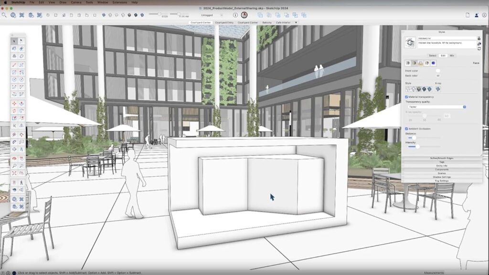Click the X-ray face style icon
Screen dimensions: 489x275
coord(438,89)
